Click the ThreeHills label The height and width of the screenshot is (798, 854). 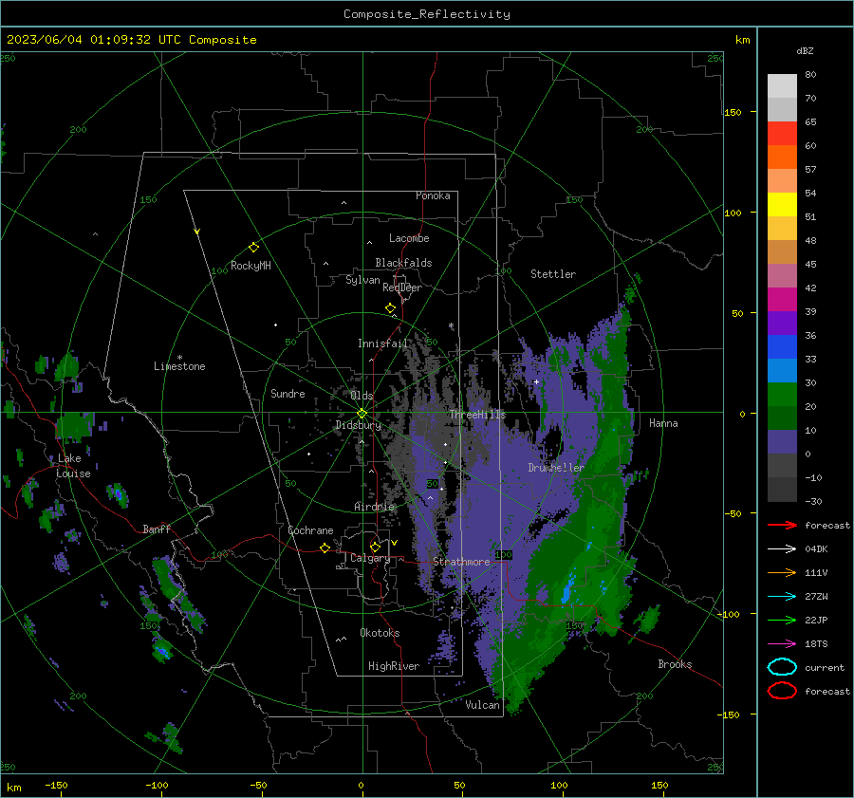[x=477, y=415]
